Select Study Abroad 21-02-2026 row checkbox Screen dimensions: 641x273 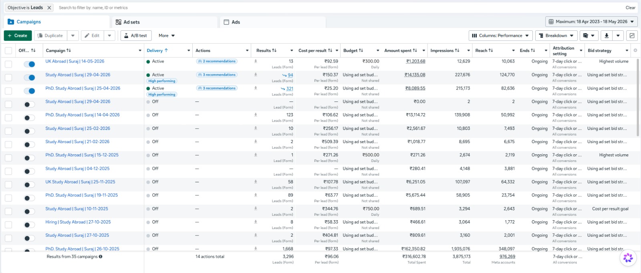pos(8,144)
